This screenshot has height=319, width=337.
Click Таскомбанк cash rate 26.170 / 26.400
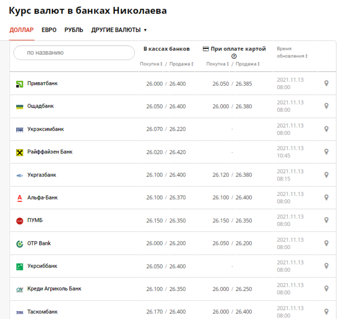pos(166,312)
